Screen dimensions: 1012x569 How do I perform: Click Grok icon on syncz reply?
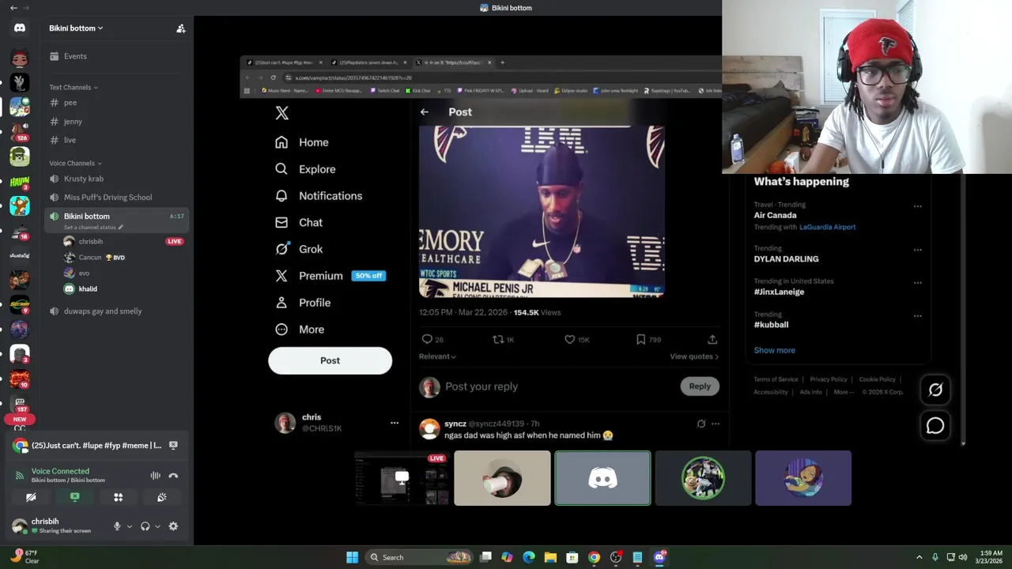[x=701, y=424]
